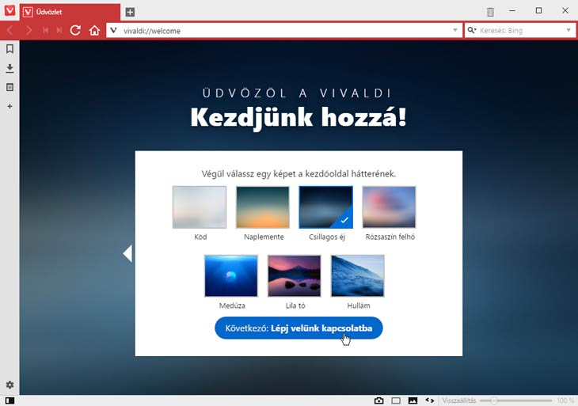Click the Naplemente label text
578x406 pixels.
[x=264, y=237]
